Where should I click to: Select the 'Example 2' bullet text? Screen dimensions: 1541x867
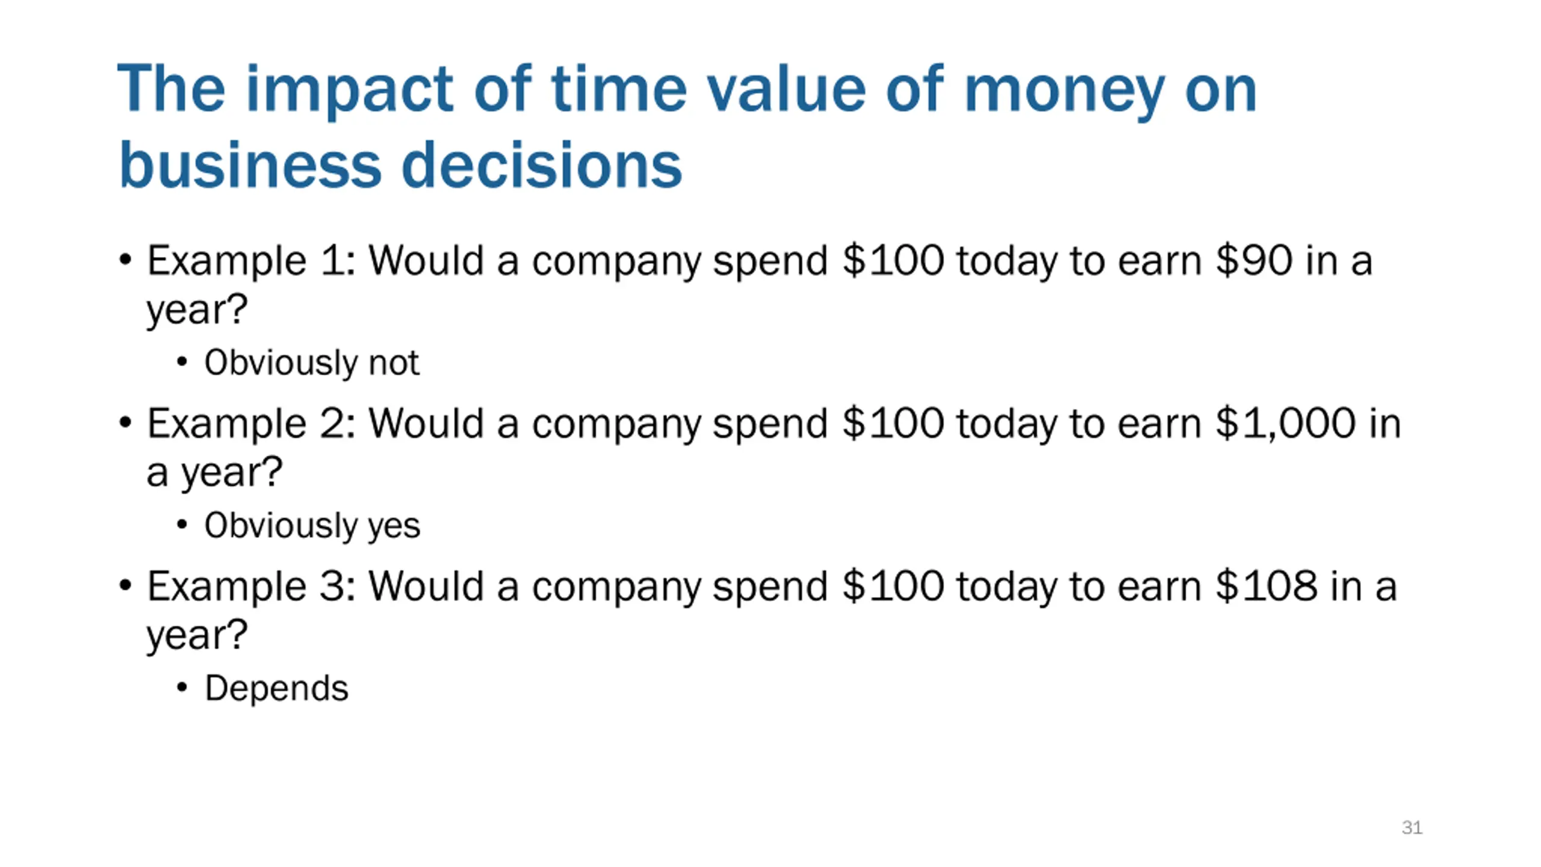coord(774,447)
